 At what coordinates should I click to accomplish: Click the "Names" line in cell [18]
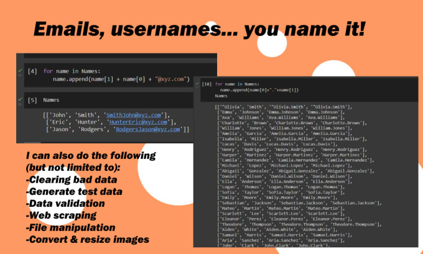(221, 96)
